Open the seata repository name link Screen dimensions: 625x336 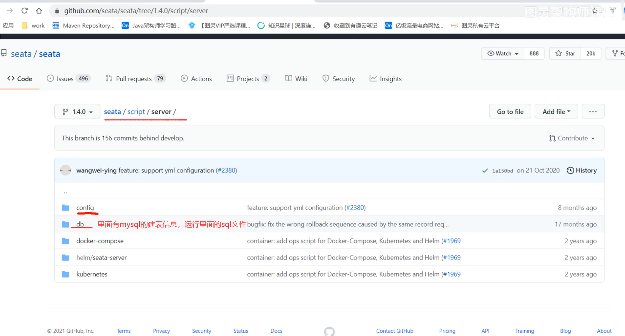(x=49, y=54)
